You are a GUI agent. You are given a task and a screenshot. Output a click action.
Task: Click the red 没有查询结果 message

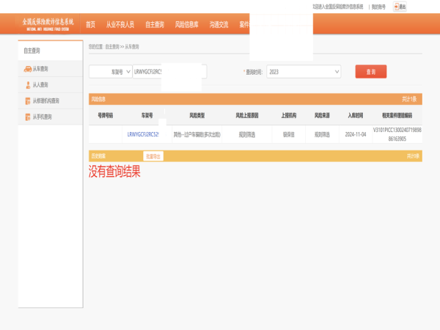pyautogui.click(x=114, y=171)
